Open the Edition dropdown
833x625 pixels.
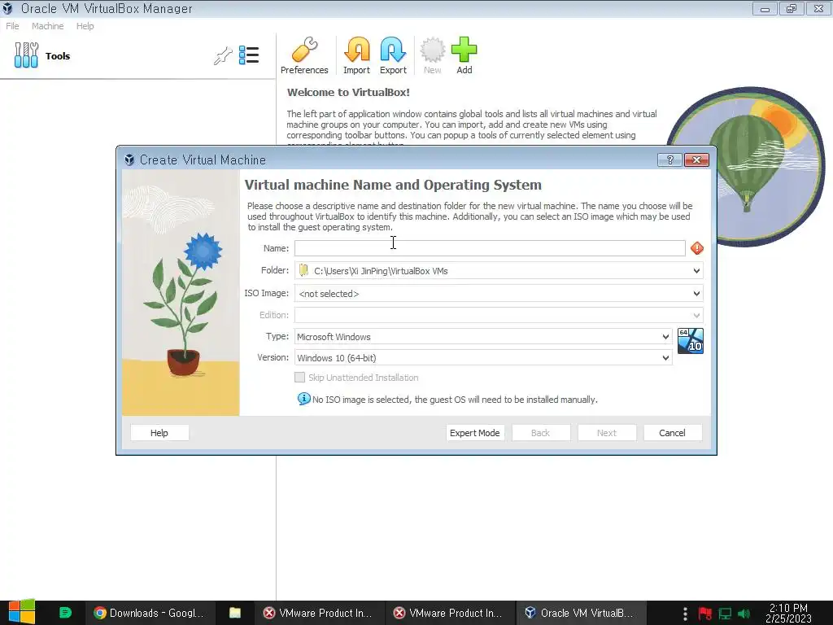[x=499, y=315]
